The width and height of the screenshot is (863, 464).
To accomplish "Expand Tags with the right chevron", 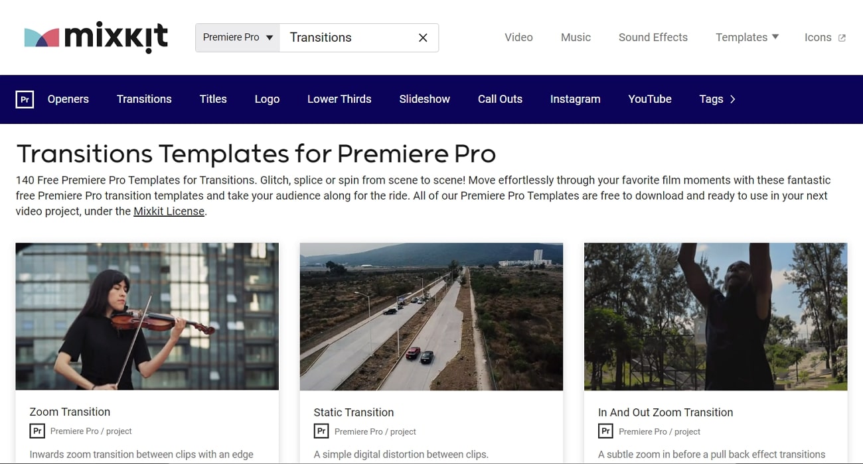I will (732, 99).
